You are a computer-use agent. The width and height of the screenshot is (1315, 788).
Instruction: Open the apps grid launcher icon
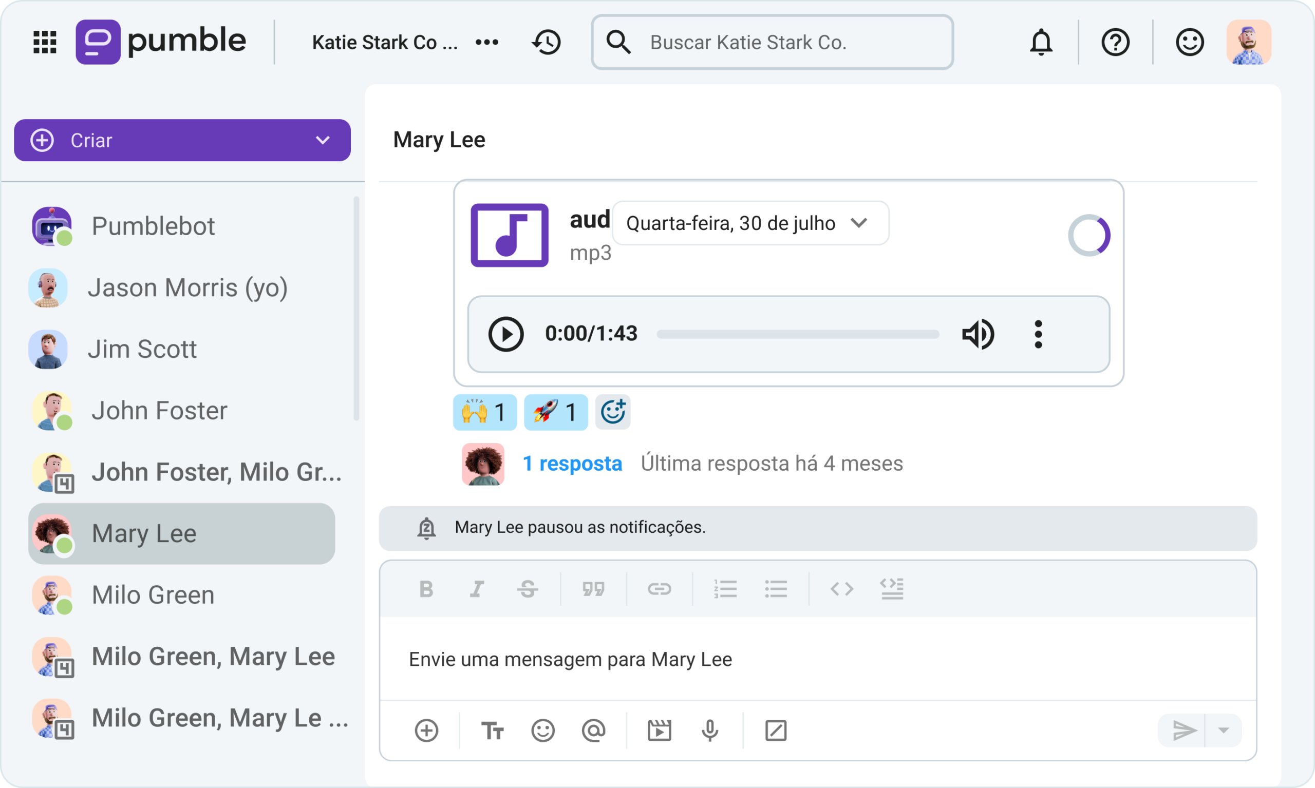click(45, 42)
